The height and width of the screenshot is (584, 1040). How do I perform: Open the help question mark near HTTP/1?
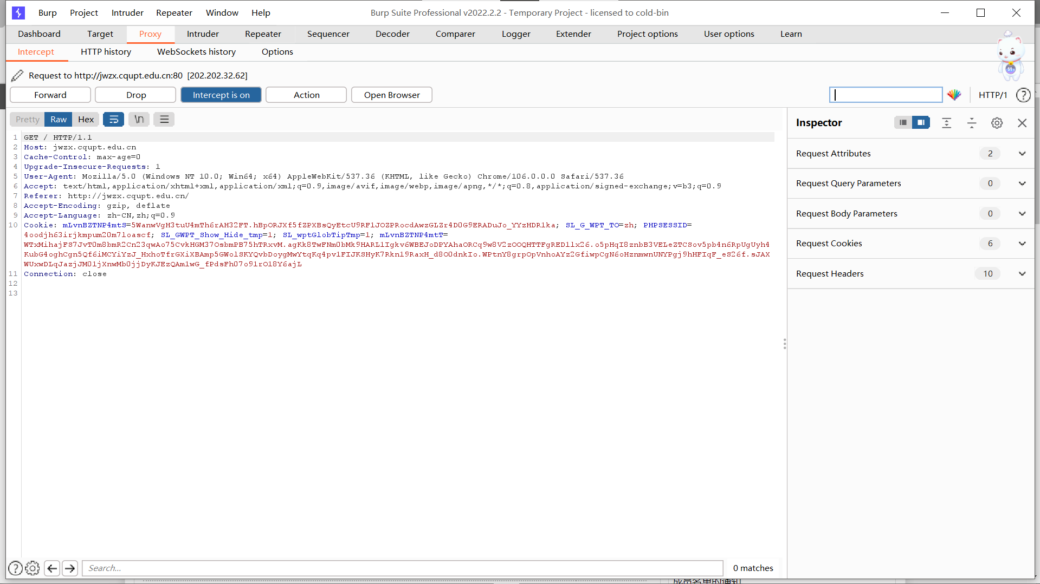pyautogui.click(x=1023, y=95)
